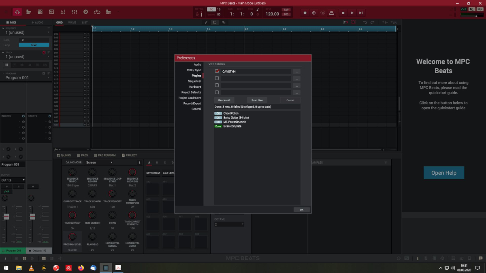Click the play-from-start transport button
486x273 pixels.
[x=361, y=13]
